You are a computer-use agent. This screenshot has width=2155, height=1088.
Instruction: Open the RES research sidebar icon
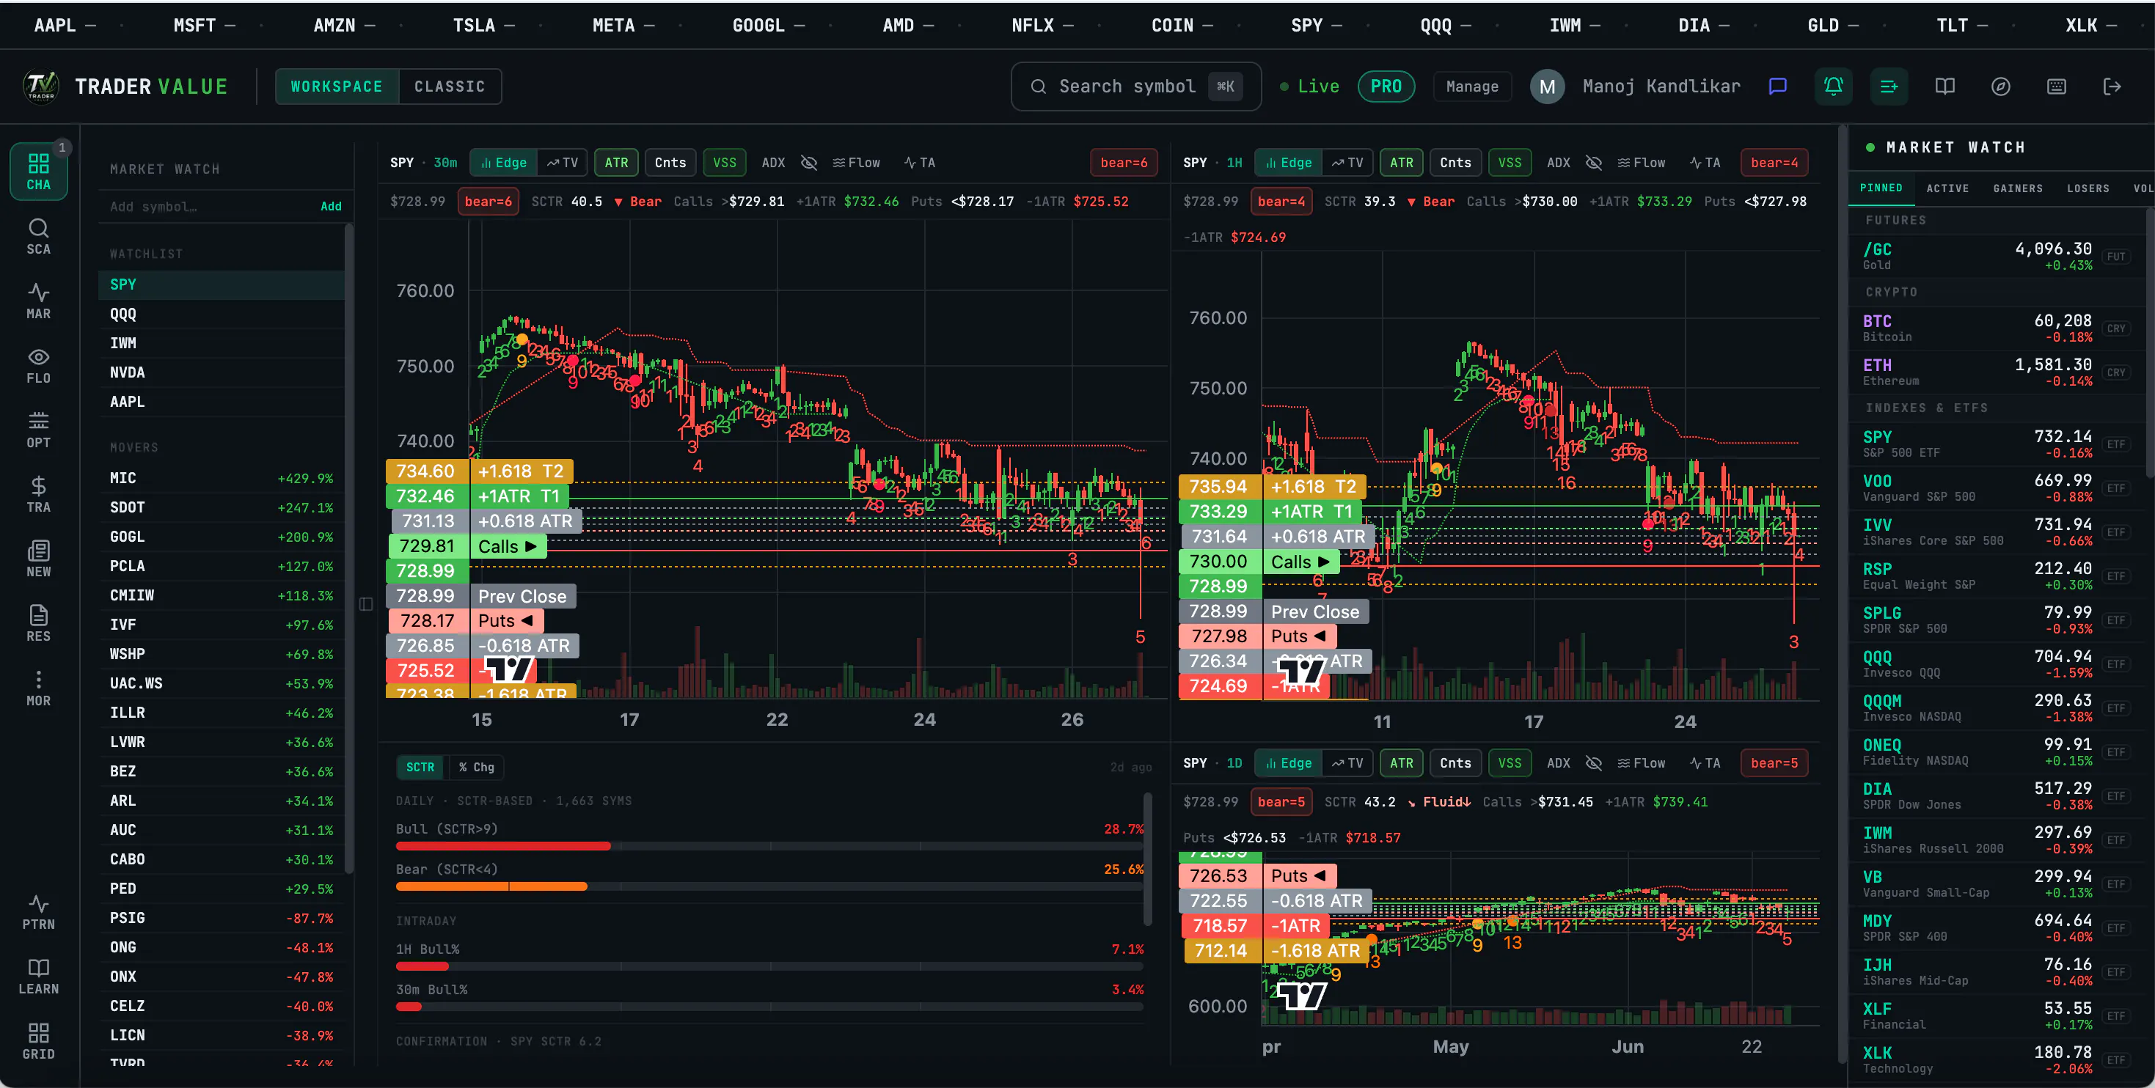tap(38, 623)
